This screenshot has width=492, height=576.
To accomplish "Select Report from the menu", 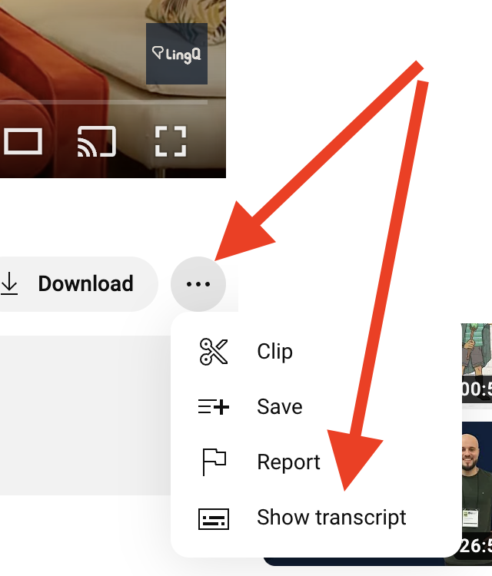I will coord(316,462).
